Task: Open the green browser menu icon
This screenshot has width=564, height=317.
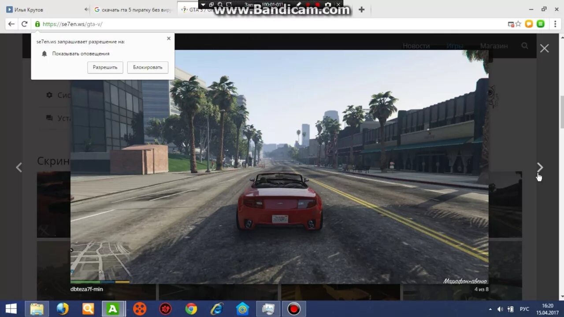Action: point(541,24)
